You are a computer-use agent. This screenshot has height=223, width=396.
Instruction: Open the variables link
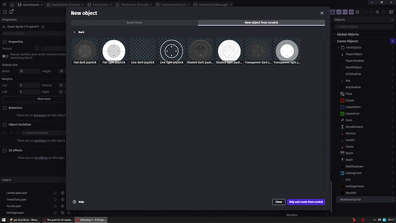40,141
